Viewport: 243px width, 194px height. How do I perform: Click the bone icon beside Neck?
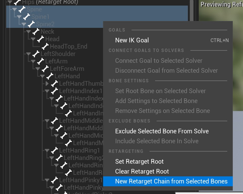pos(36,32)
